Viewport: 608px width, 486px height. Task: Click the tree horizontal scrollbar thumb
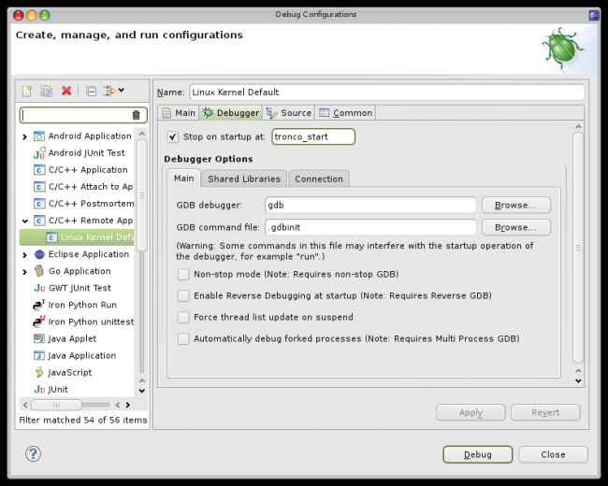click(x=57, y=405)
